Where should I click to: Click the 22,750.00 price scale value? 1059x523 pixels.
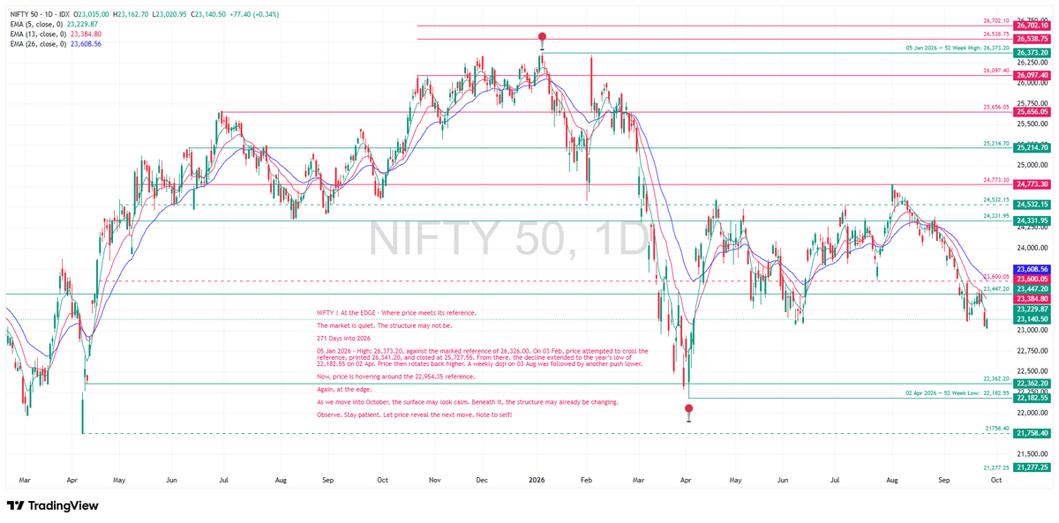1032,351
